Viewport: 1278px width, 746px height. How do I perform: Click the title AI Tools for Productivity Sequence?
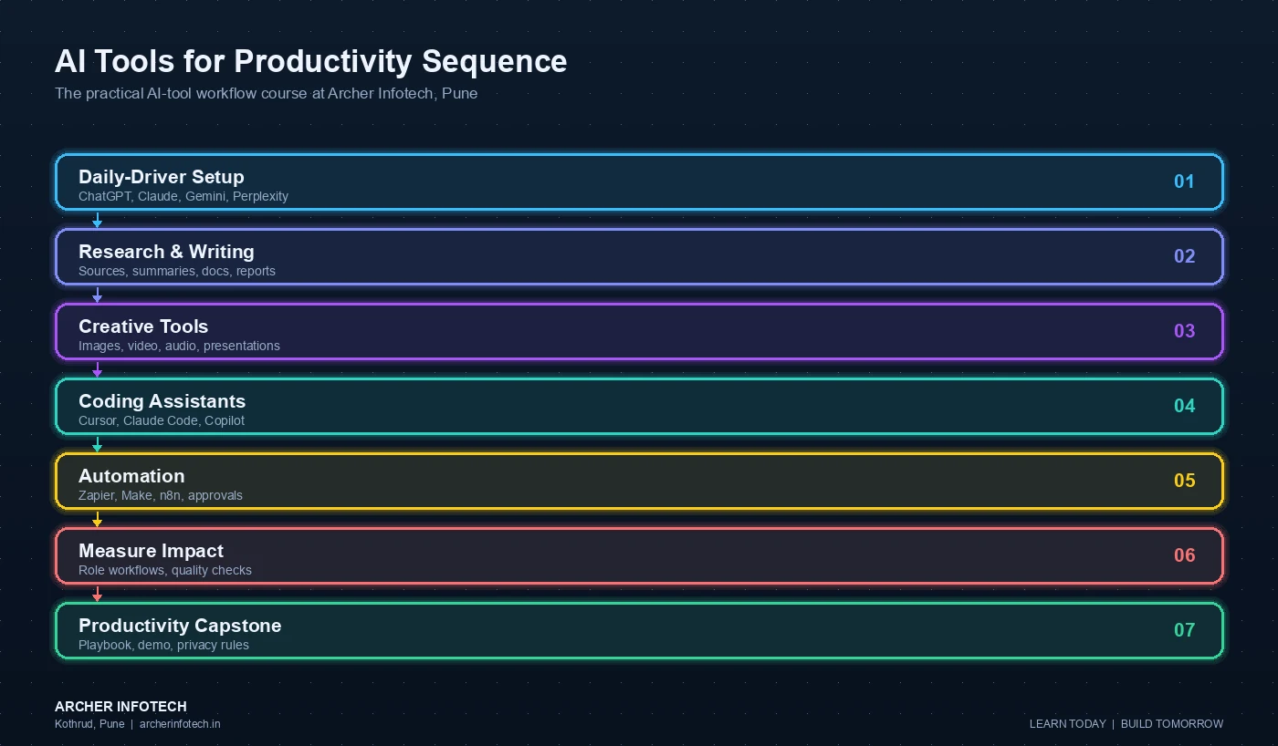click(x=310, y=61)
